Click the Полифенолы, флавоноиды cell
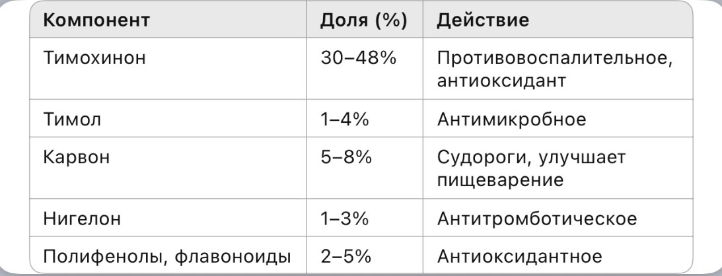This screenshot has height=276, width=722. pyautogui.click(x=168, y=256)
